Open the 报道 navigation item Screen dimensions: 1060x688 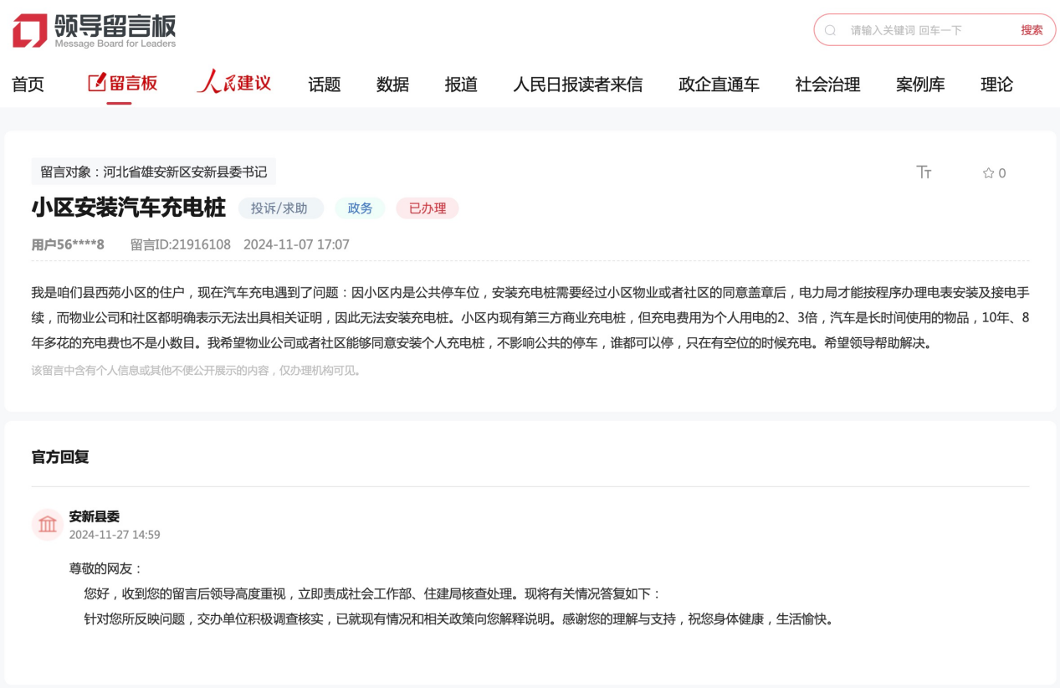coord(461,84)
